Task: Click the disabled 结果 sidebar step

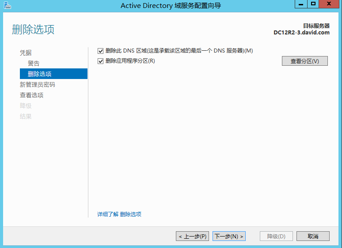Action: (26, 116)
